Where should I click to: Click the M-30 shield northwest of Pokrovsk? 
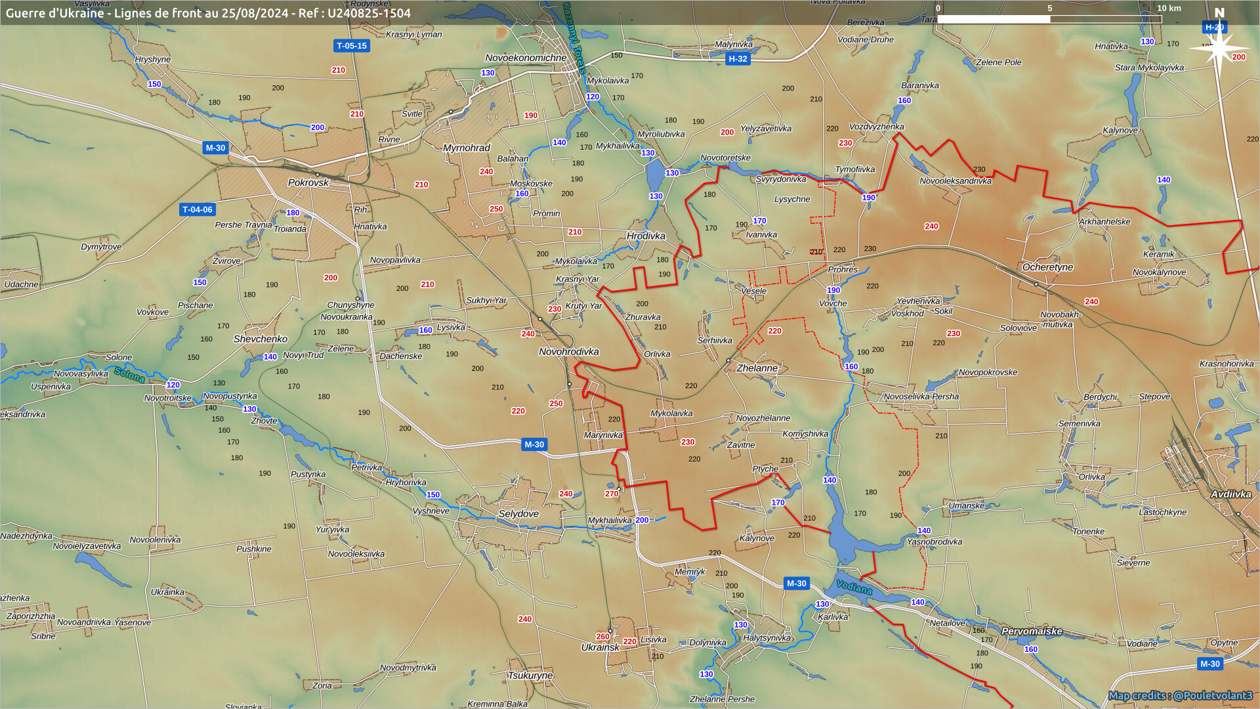[x=215, y=148]
